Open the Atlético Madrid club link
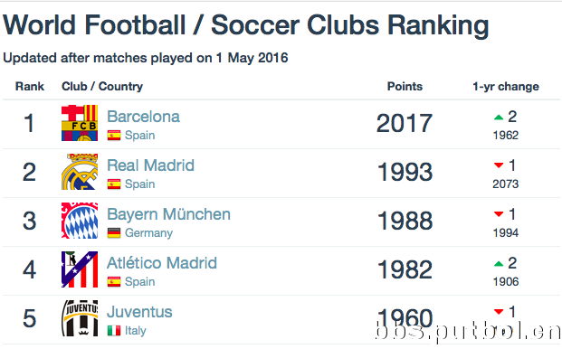The height and width of the screenshot is (349, 562). [162, 263]
